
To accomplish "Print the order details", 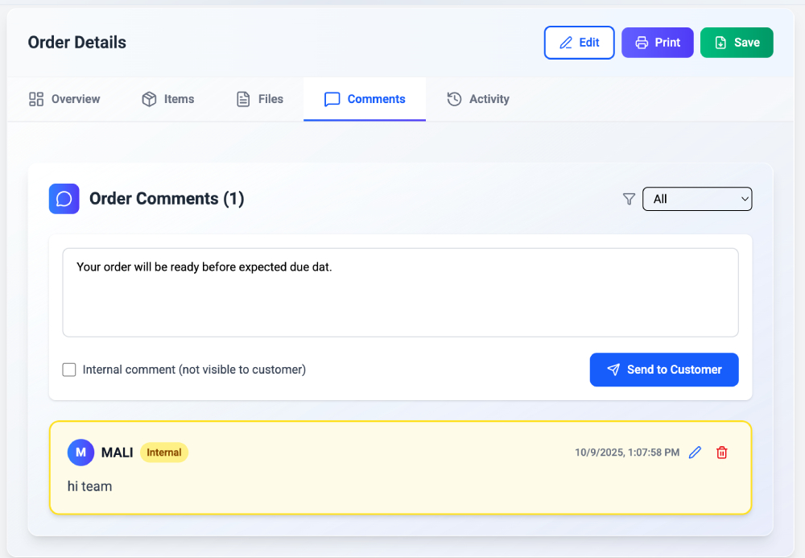I will [657, 43].
